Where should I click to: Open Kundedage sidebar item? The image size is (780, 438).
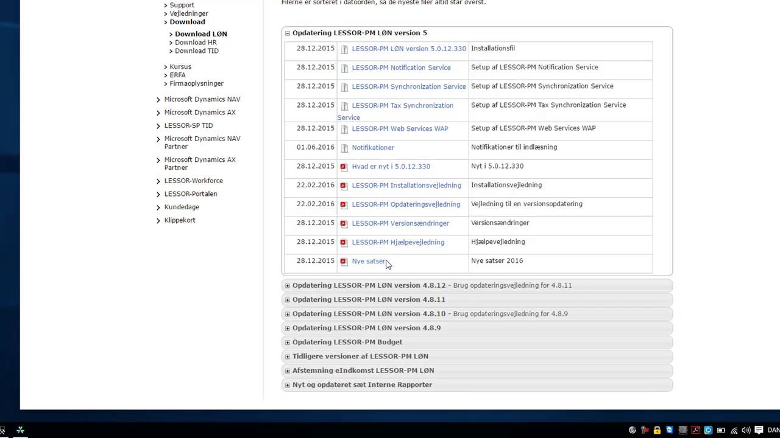click(182, 207)
